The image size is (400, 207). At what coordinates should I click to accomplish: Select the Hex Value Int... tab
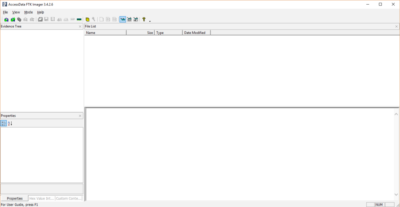point(41,198)
